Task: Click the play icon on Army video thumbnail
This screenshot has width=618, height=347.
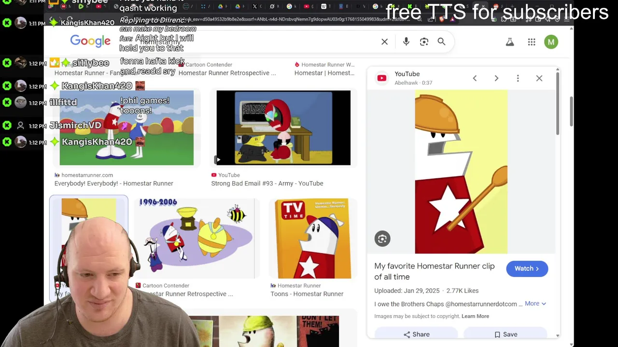Action: pyautogui.click(x=218, y=160)
